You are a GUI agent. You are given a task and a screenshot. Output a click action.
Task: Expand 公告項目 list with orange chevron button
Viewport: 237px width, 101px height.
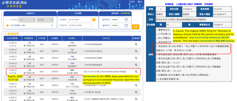pos(94,20)
